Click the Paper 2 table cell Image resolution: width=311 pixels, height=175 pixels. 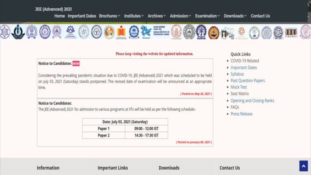pyautogui.click(x=104, y=135)
